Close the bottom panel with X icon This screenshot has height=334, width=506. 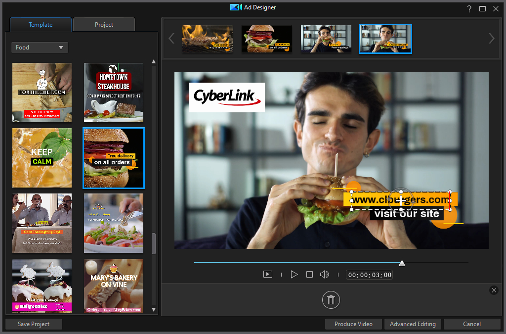point(494,290)
